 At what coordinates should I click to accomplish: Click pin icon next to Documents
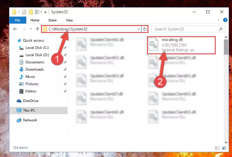pyautogui.click(x=65, y=62)
